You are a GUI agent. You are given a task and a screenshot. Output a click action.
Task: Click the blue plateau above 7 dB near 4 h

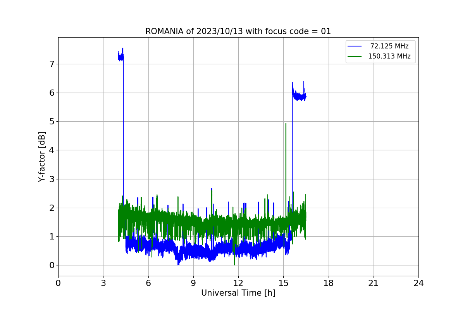tap(121, 57)
